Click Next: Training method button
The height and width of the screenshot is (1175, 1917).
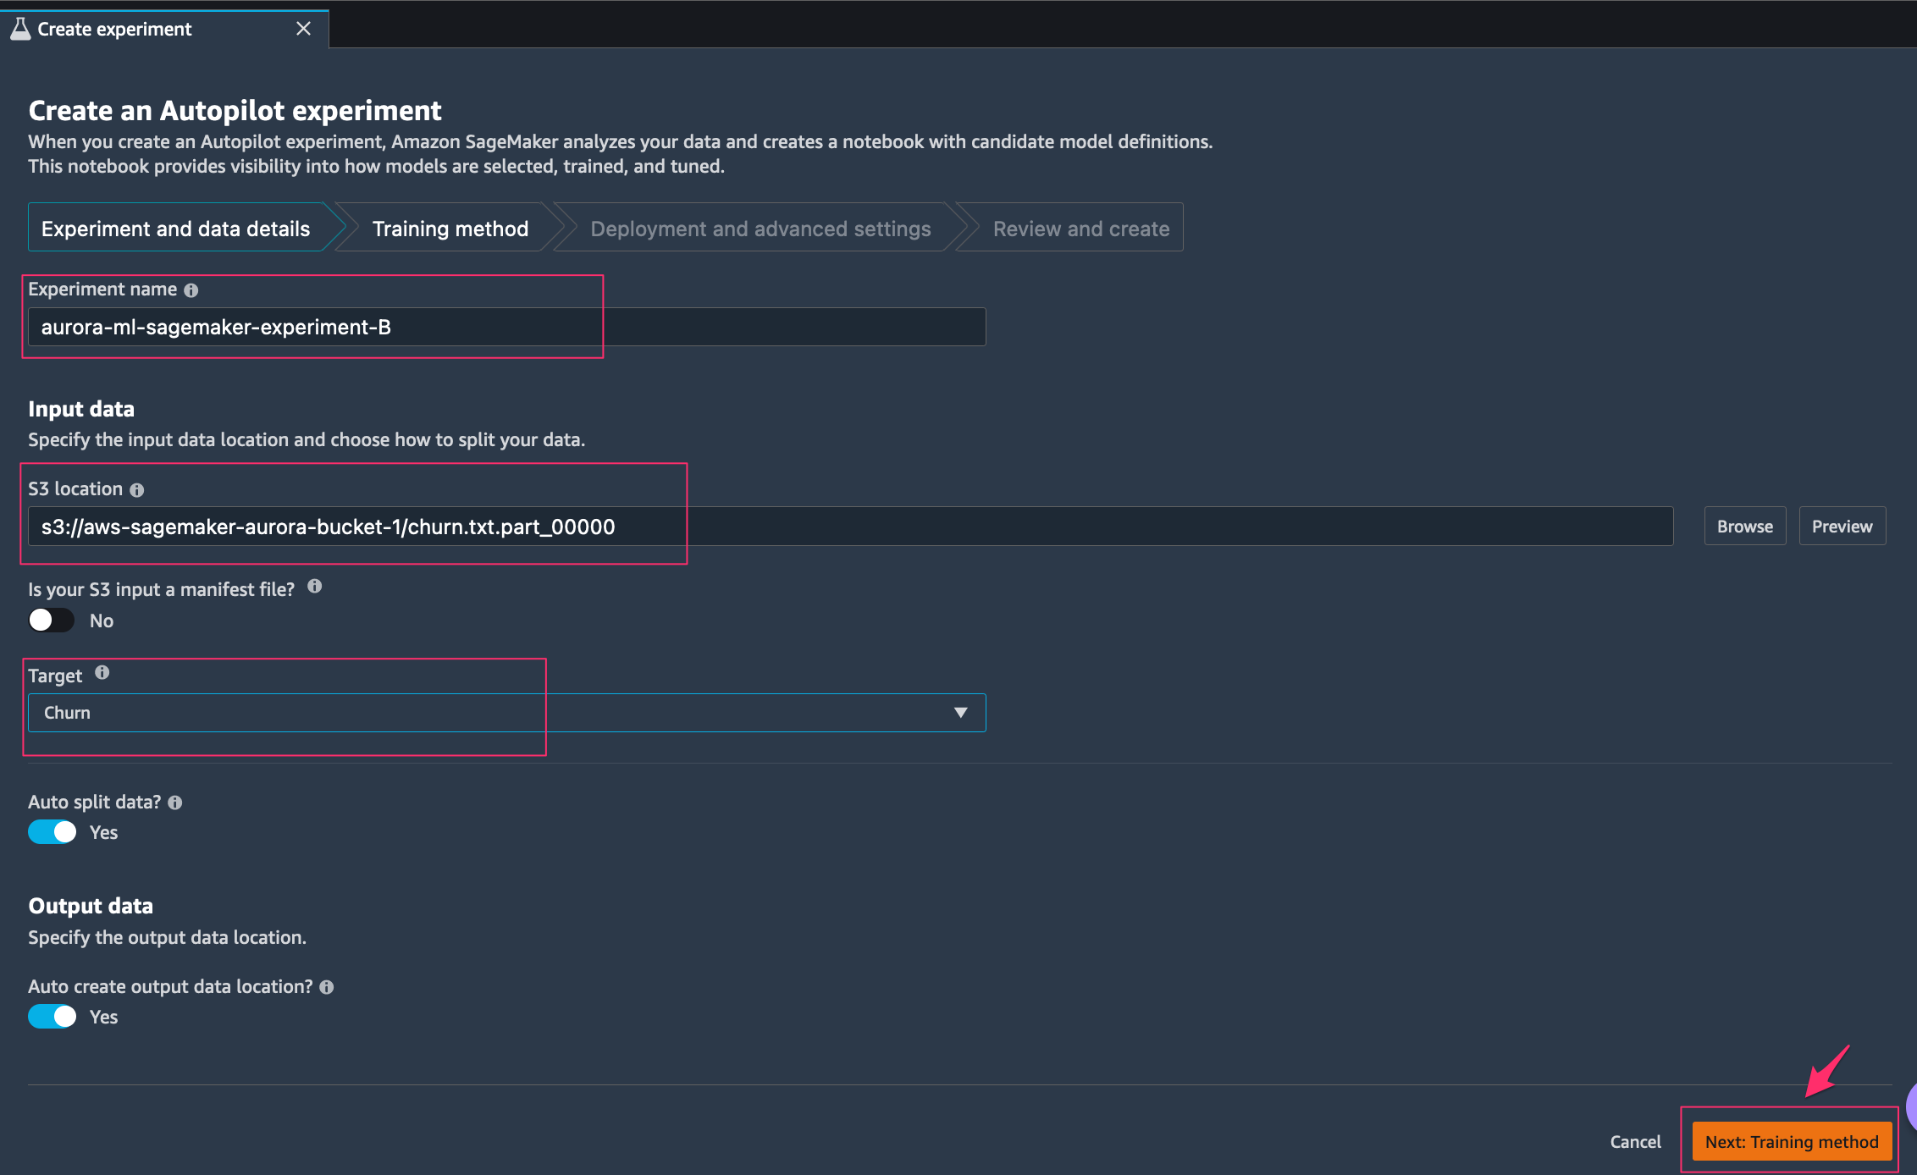click(x=1791, y=1142)
